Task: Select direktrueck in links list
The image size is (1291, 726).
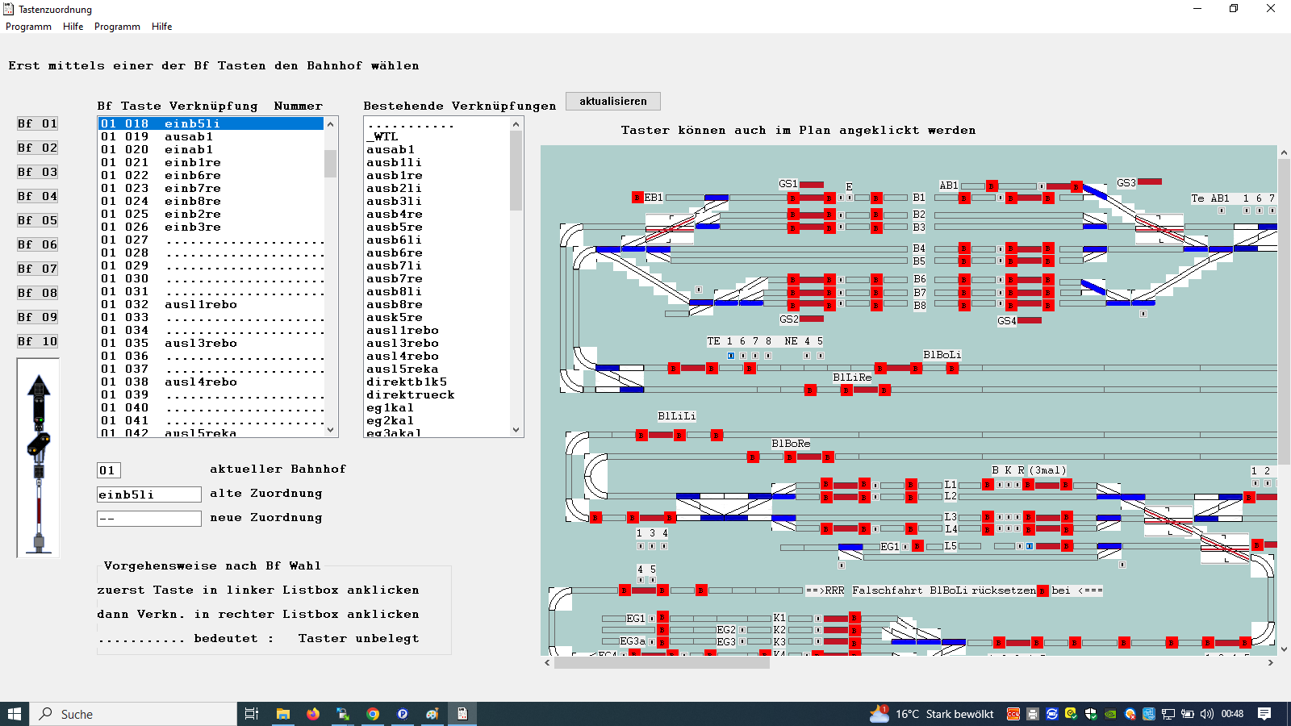Action: pos(437,394)
